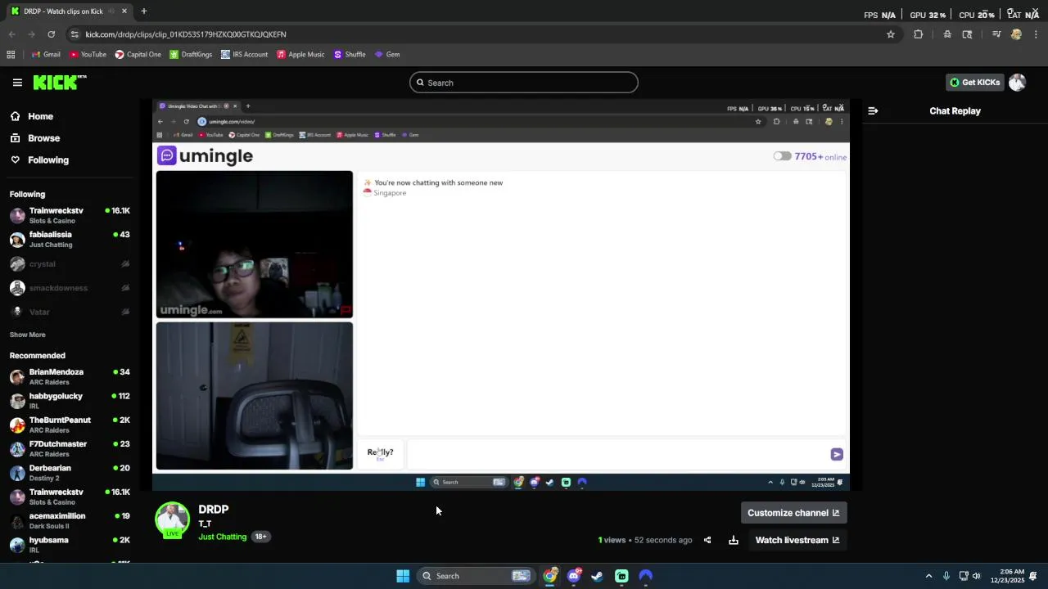Open green Kick app from taskbar
Viewport: 1048px width, 589px height.
point(621,576)
